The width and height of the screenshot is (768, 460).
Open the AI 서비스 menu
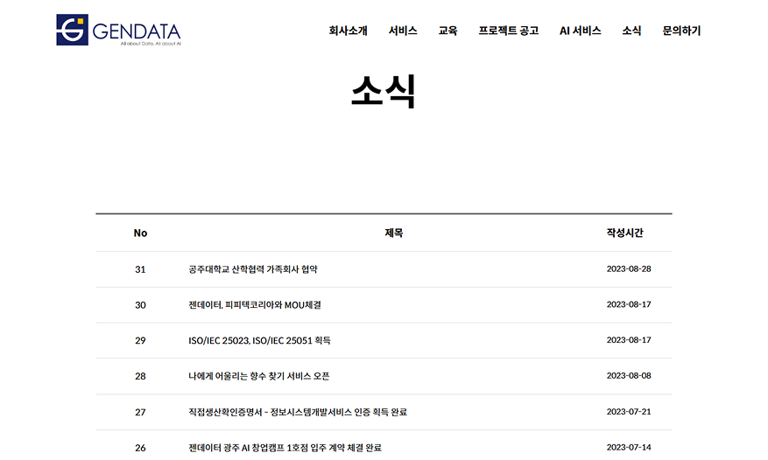tap(580, 31)
